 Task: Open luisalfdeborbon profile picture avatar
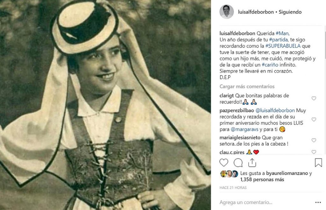[x=227, y=12]
